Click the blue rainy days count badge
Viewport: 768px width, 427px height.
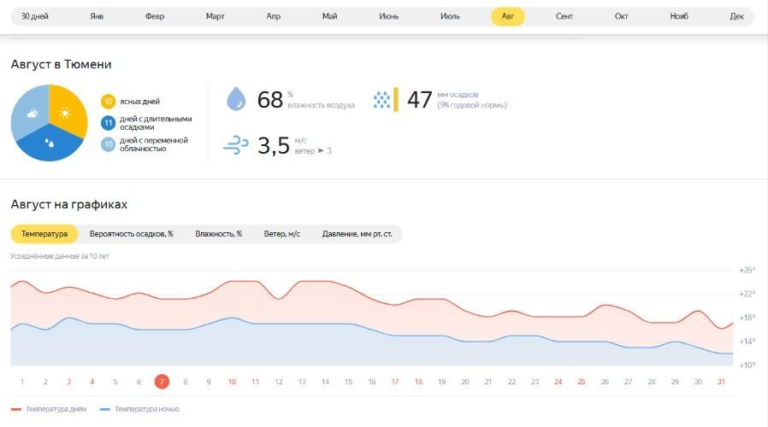108,123
